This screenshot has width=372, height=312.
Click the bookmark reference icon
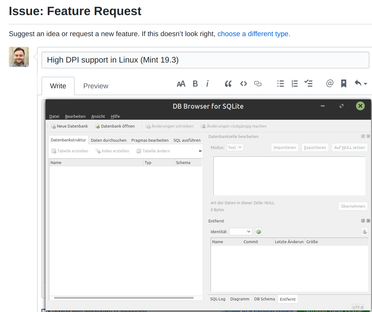(x=343, y=84)
